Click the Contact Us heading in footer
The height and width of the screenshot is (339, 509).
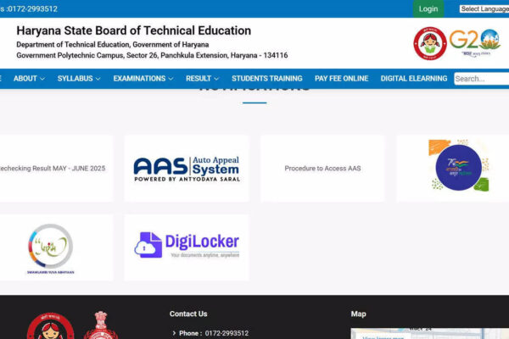pos(188,314)
